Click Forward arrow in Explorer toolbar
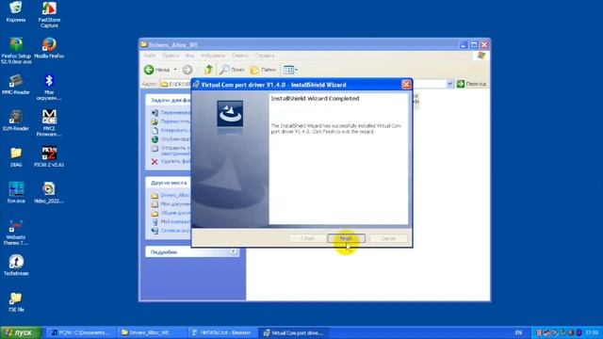The image size is (603, 339). [187, 70]
